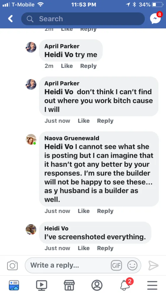Viewport: 166px width, 295px height.
Task: Reply to Naova Gruenewald's comment
Action: [105, 211]
